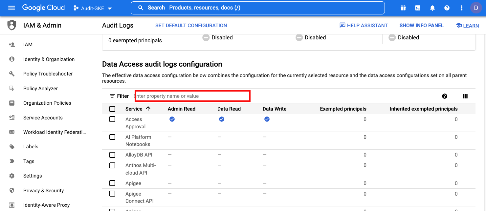
Task: Click the Search products and resources bar
Action: point(257,8)
